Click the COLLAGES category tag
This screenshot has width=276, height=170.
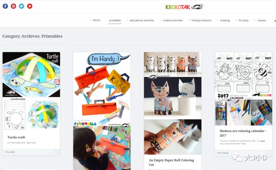click(10, 152)
